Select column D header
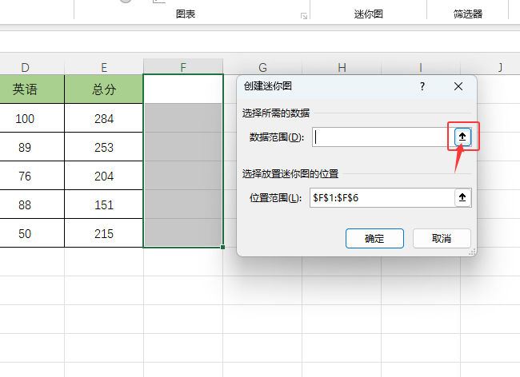The width and height of the screenshot is (520, 377). 26,67
